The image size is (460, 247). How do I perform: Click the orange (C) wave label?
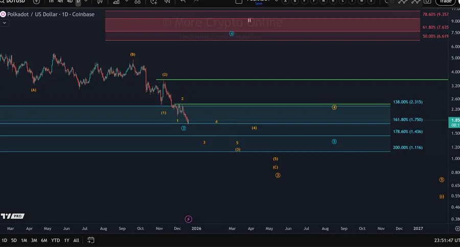click(x=275, y=167)
